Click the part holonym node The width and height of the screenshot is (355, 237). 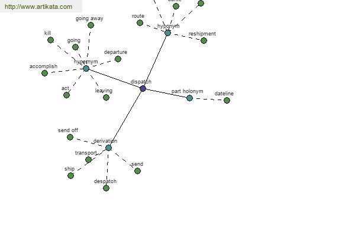(189, 98)
